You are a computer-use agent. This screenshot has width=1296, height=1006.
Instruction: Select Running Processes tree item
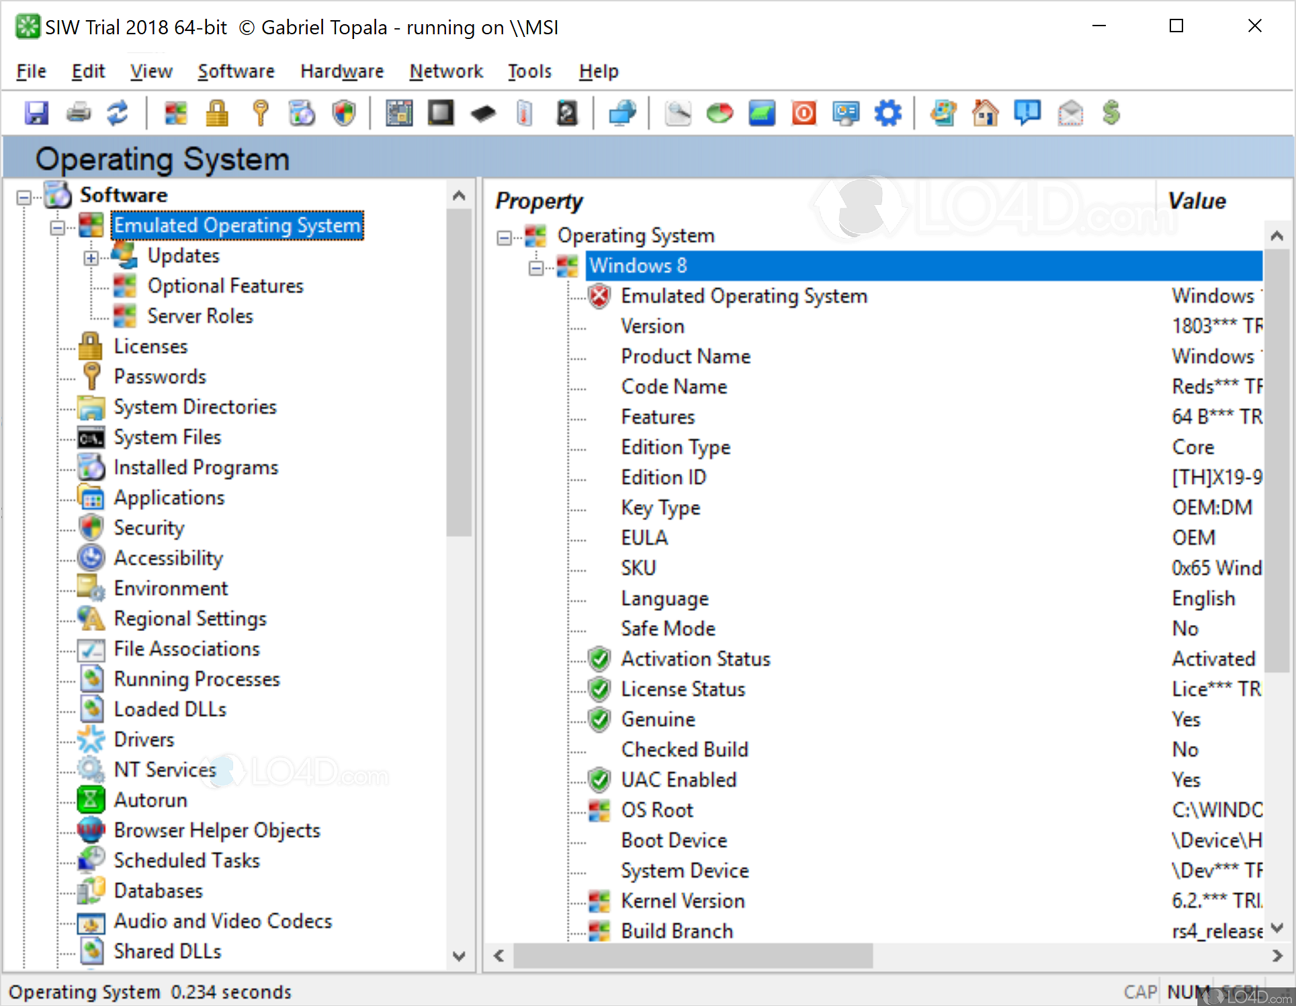pos(197,679)
